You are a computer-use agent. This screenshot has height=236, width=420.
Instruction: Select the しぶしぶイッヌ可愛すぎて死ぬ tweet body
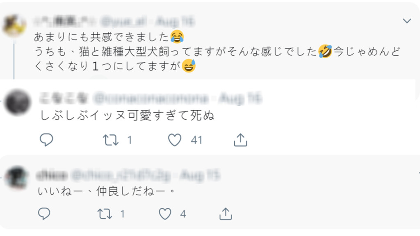click(128, 116)
